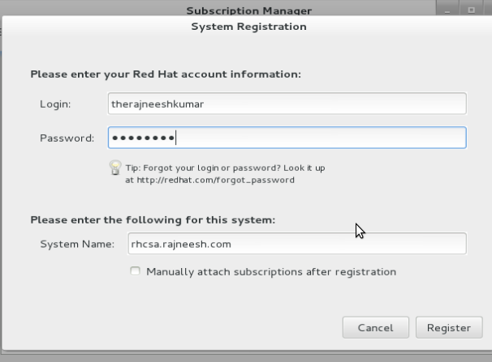Minimize the Subscription Manager window

click(x=447, y=8)
